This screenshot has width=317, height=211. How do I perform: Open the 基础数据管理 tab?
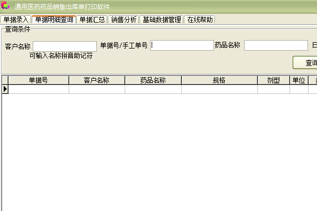click(162, 20)
